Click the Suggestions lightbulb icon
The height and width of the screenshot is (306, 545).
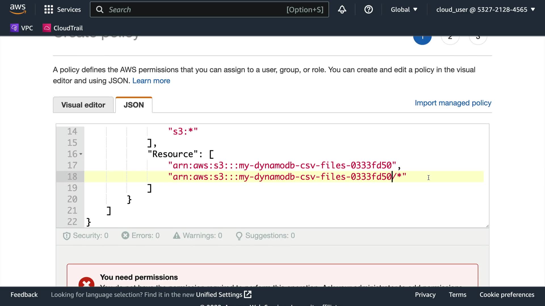point(239,236)
